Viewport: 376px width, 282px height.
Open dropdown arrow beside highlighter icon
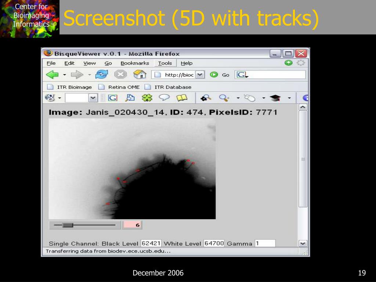(264, 98)
